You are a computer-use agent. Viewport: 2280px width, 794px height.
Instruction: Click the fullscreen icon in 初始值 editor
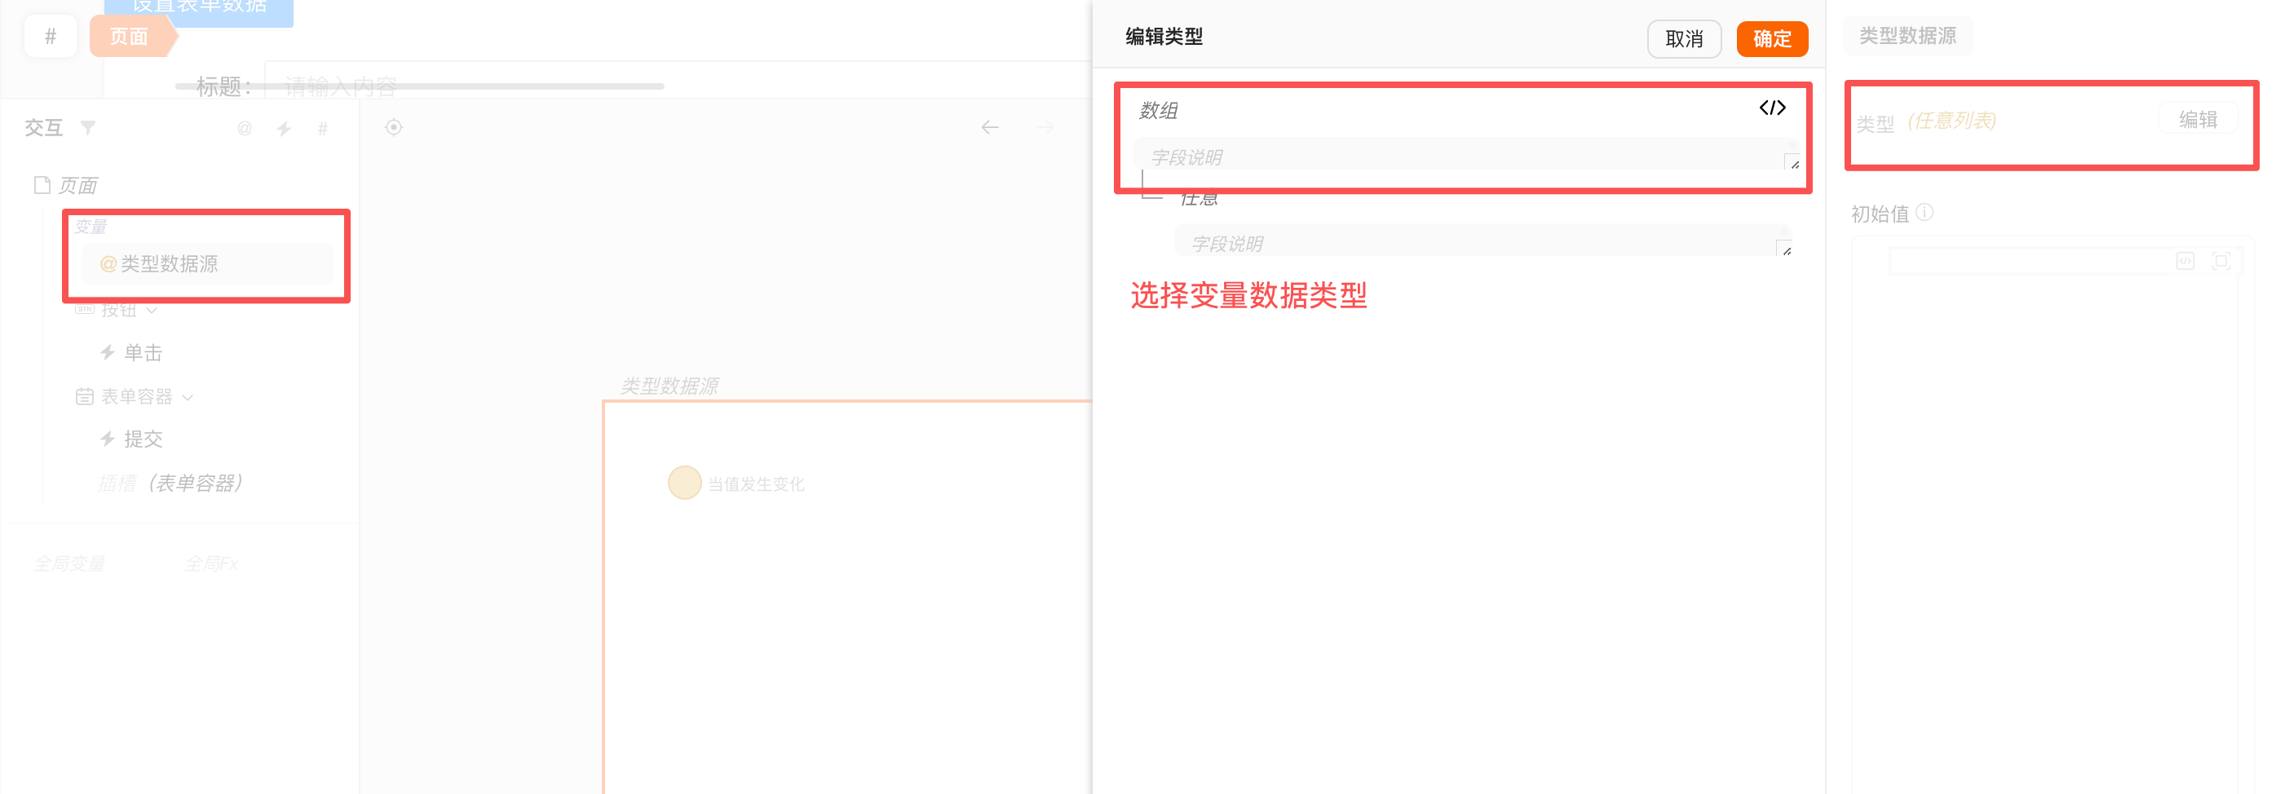coord(2220,261)
